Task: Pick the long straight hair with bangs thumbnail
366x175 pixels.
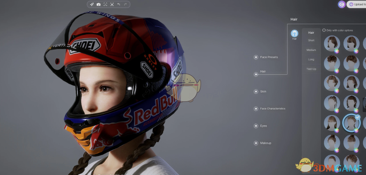Action: point(332,123)
